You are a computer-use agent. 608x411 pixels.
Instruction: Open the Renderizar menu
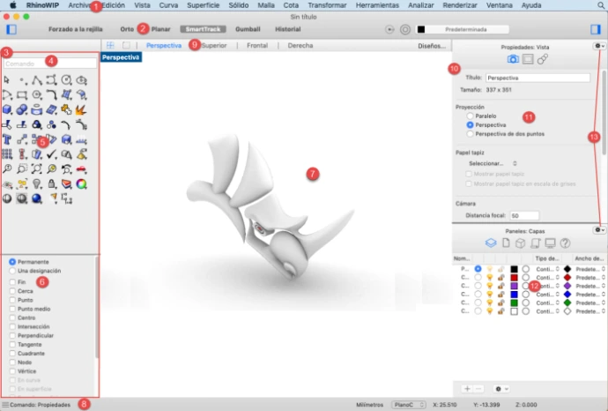(x=460, y=5)
